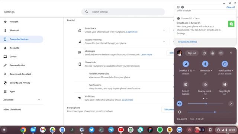
Task: Open the Apps settings section
Action: click(x=12, y=92)
